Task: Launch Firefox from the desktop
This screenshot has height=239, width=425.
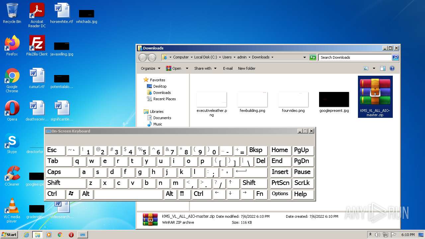Action: 12,46
